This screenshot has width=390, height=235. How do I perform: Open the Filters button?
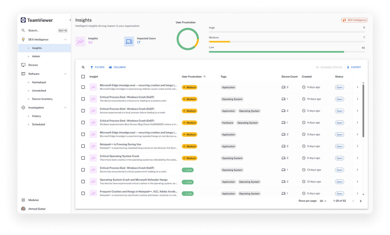97,67
